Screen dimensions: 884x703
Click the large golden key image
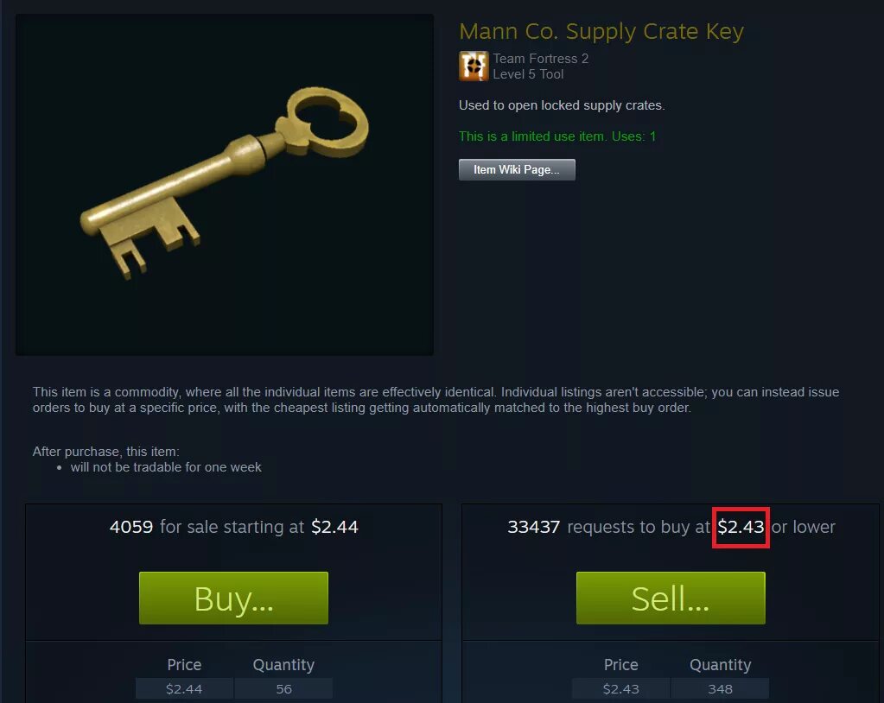[225, 184]
